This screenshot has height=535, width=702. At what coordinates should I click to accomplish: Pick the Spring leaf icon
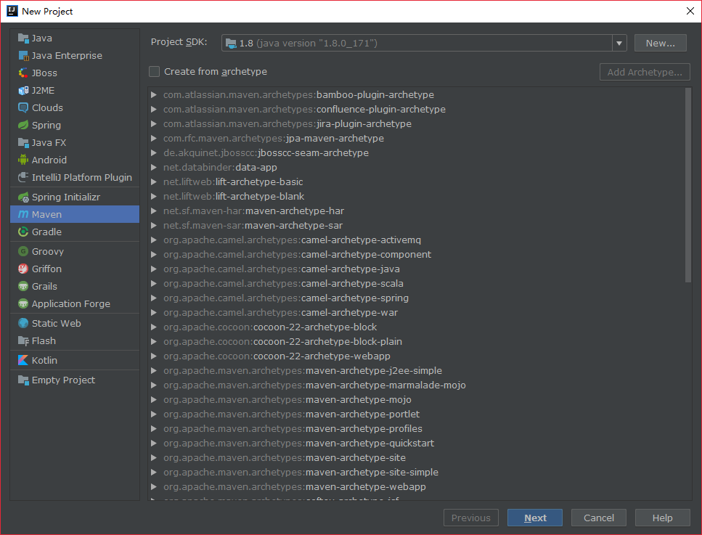coord(23,126)
